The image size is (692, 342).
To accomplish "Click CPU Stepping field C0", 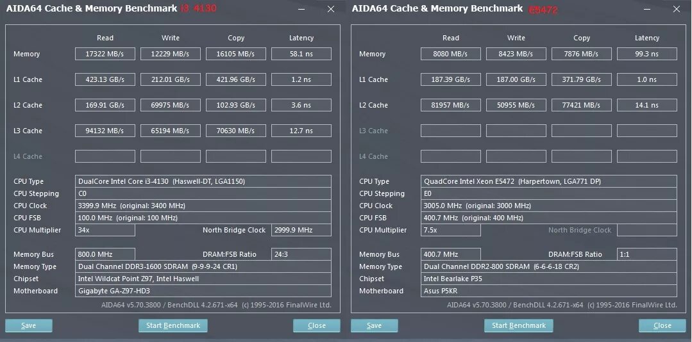I will click(x=203, y=193).
